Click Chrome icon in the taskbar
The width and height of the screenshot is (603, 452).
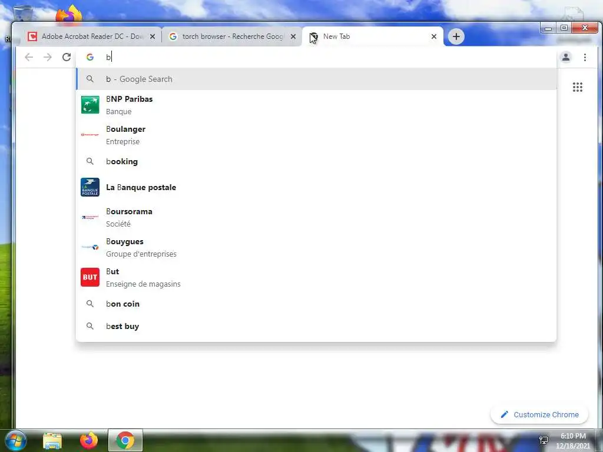coord(125,440)
